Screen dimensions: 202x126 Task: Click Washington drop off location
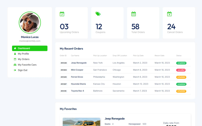pos(119,77)
